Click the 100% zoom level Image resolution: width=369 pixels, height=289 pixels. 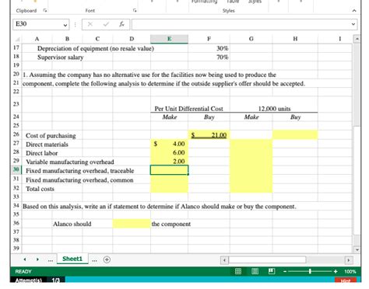[x=350, y=271]
